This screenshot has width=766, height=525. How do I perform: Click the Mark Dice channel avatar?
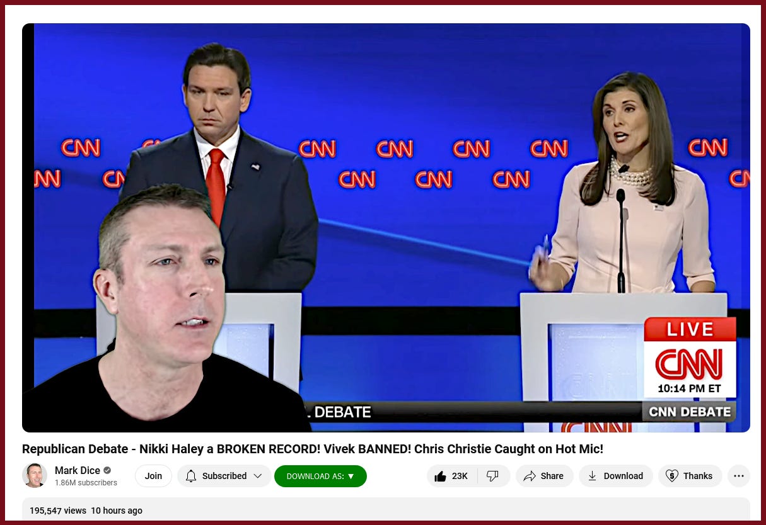tap(35, 476)
